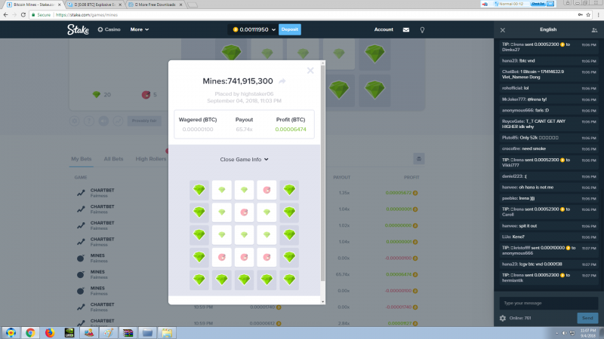Open the CHARTBET bet with 1.35x payout
Viewport: 604px width, 339px height.
click(247, 193)
